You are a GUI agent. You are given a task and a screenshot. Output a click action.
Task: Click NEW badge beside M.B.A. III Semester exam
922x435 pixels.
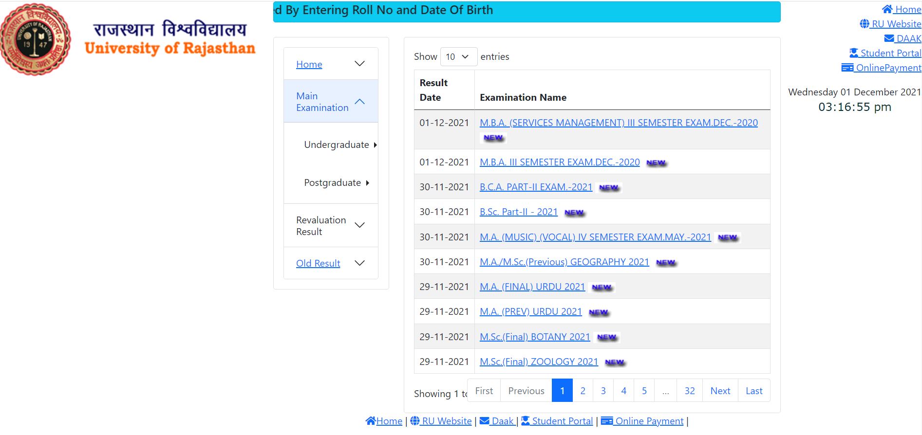click(x=656, y=163)
